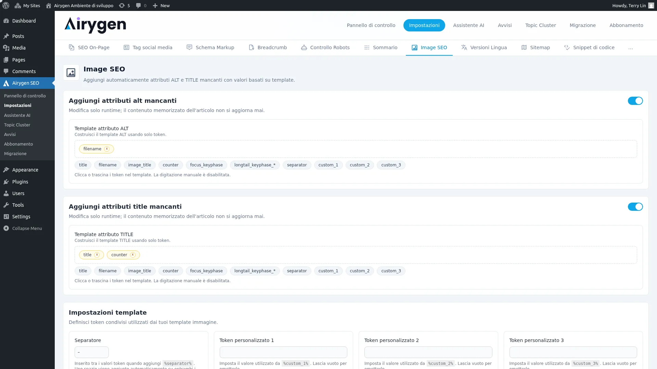Click the updates icon showing 5
Viewport: 657px width, 369px height.
pyautogui.click(x=121, y=5)
